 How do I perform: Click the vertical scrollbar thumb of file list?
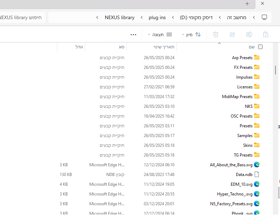click(275, 70)
